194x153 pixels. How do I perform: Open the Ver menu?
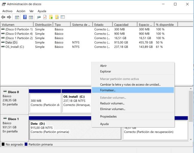coord(31,11)
